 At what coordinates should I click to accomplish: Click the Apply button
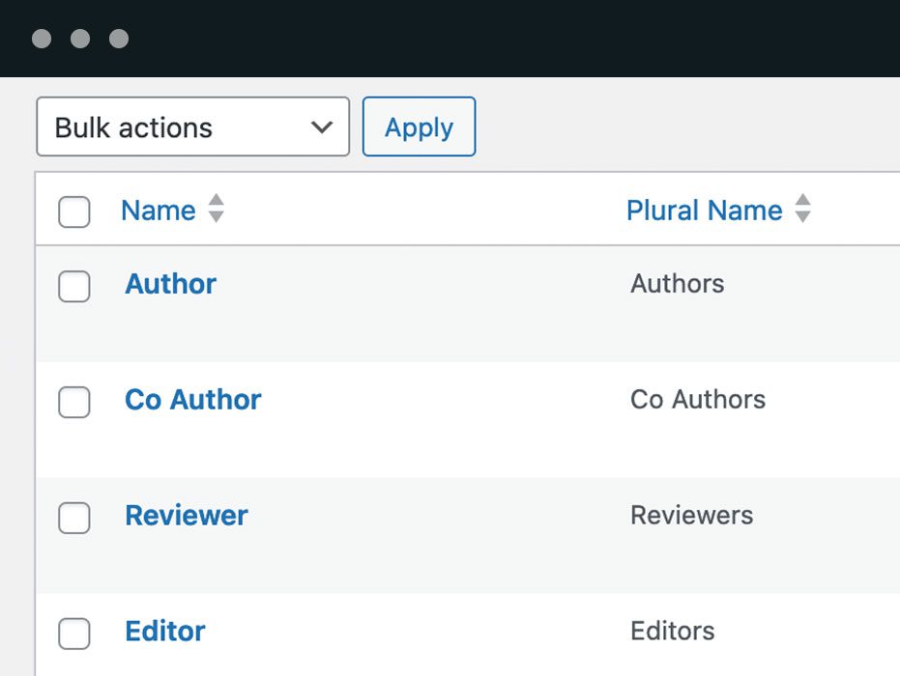tap(419, 127)
